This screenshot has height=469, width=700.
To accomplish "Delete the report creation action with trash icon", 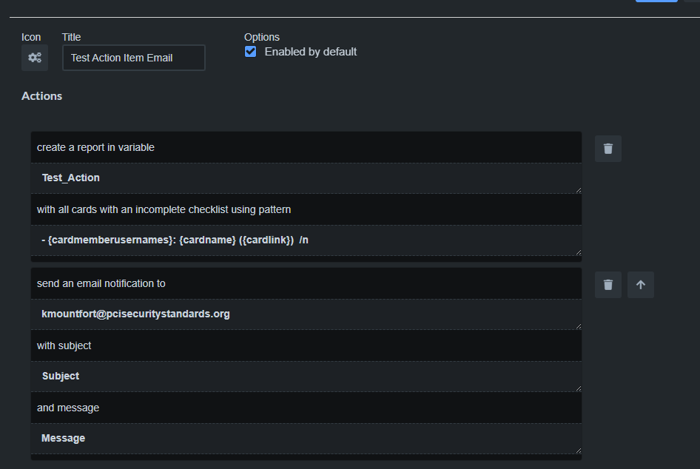I will (608, 148).
